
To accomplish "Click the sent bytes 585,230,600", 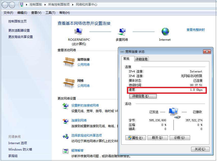I will 158,120.
